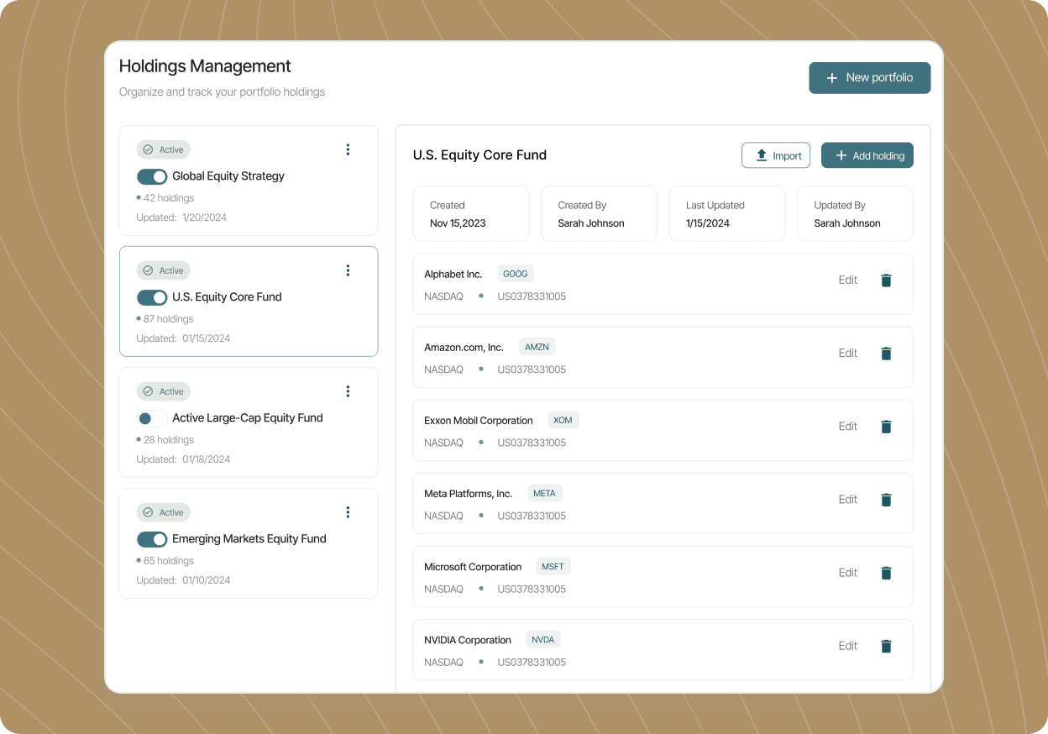Edit the Meta Platforms, Inc. holding
This screenshot has width=1048, height=734.
[x=848, y=500]
